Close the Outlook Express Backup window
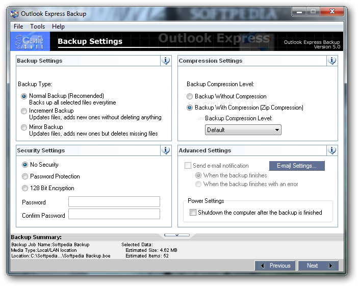This screenshot has height=286, width=358. pos(332,11)
